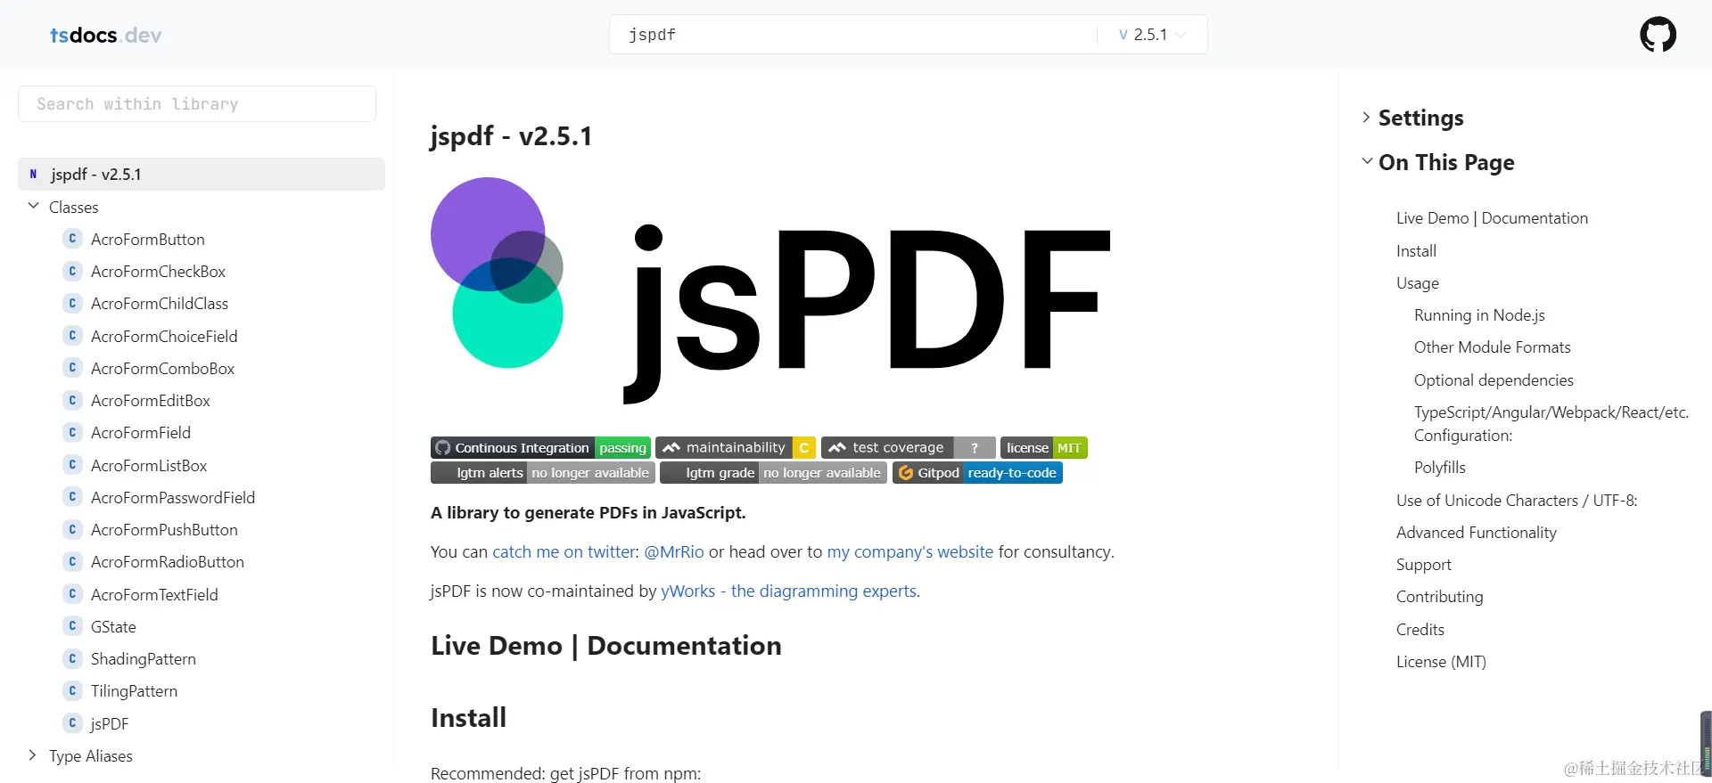Jump to Usage in On This Page
The height and width of the screenshot is (783, 1712).
(1418, 283)
